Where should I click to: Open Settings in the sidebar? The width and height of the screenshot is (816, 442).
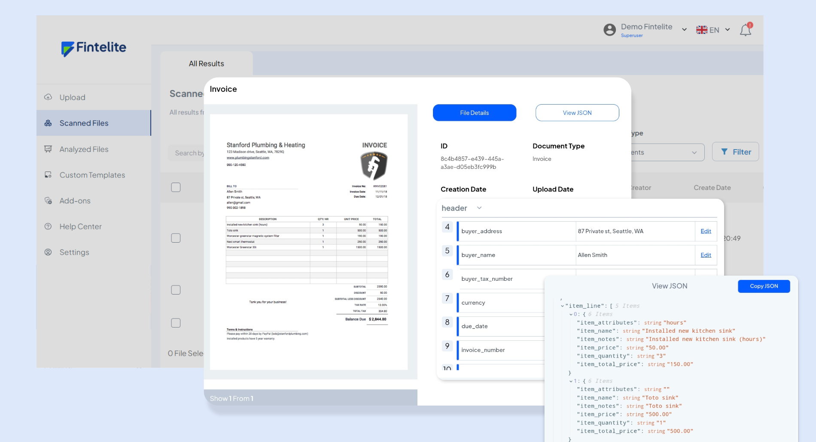74,252
